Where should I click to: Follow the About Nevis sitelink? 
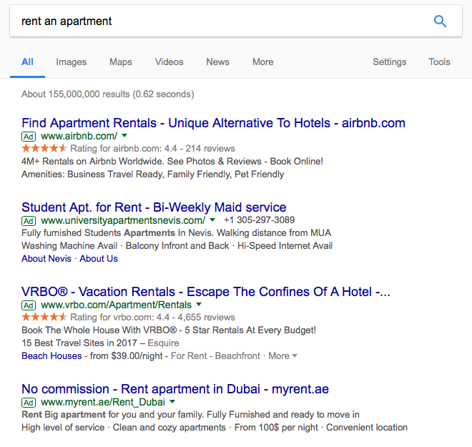[46, 258]
